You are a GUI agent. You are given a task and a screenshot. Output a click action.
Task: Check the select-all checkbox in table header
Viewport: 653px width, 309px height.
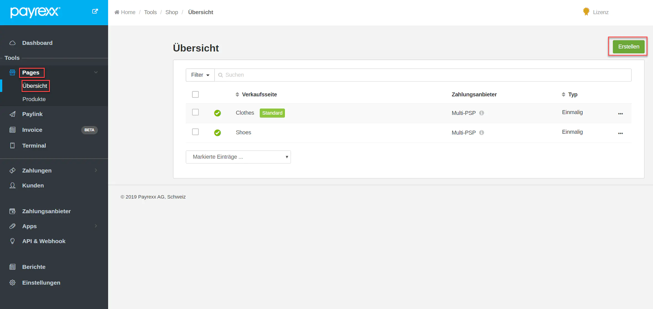pos(195,94)
